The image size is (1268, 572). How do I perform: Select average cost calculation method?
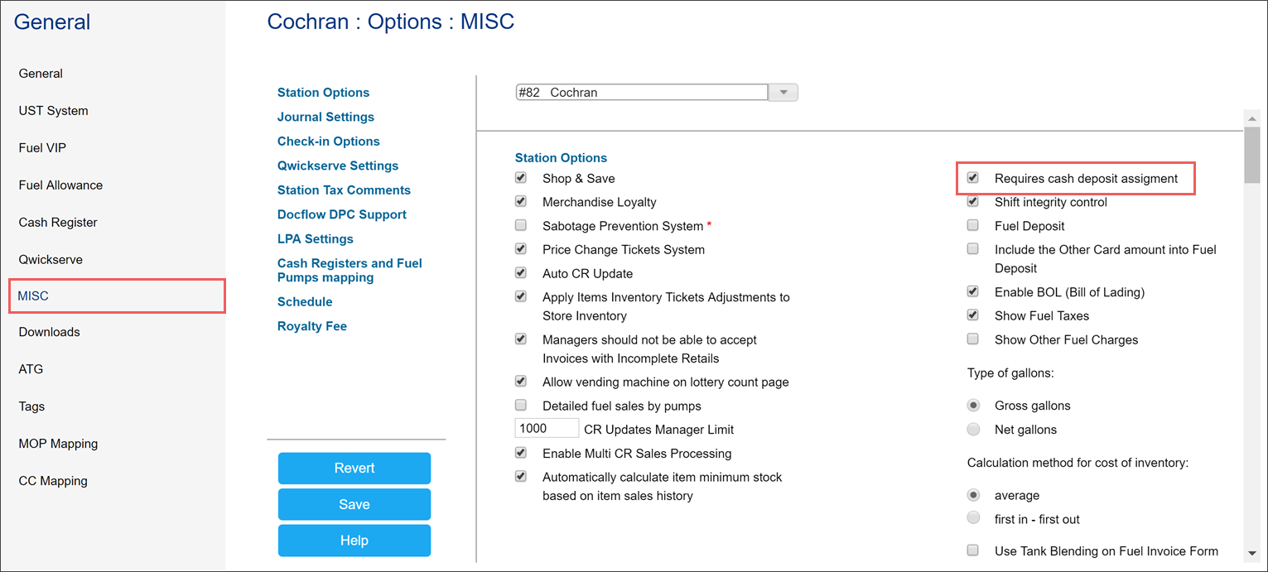pos(974,495)
